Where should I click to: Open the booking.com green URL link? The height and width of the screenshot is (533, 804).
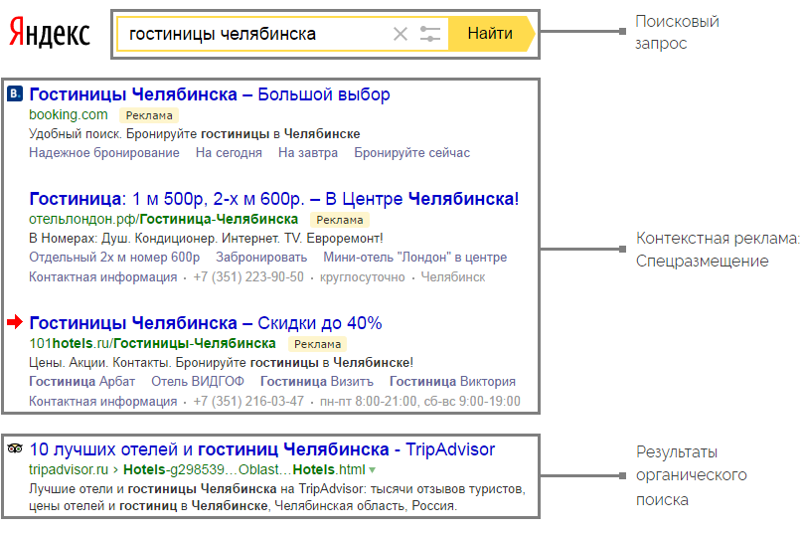69,114
